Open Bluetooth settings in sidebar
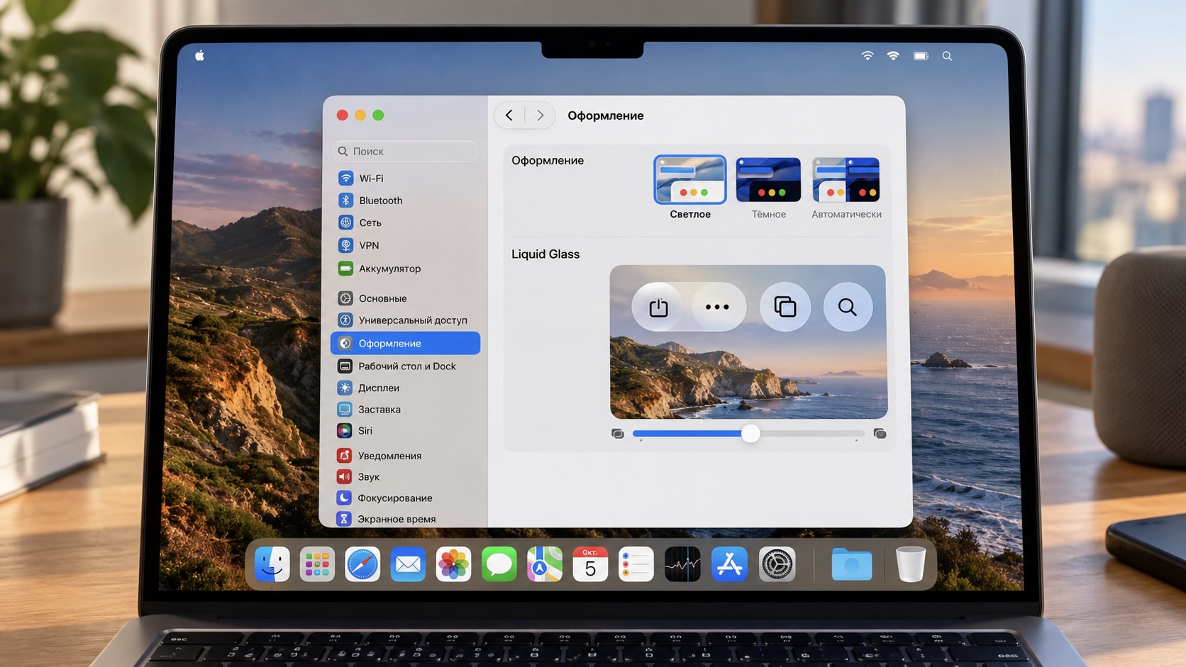This screenshot has height=667, width=1186. [405, 201]
